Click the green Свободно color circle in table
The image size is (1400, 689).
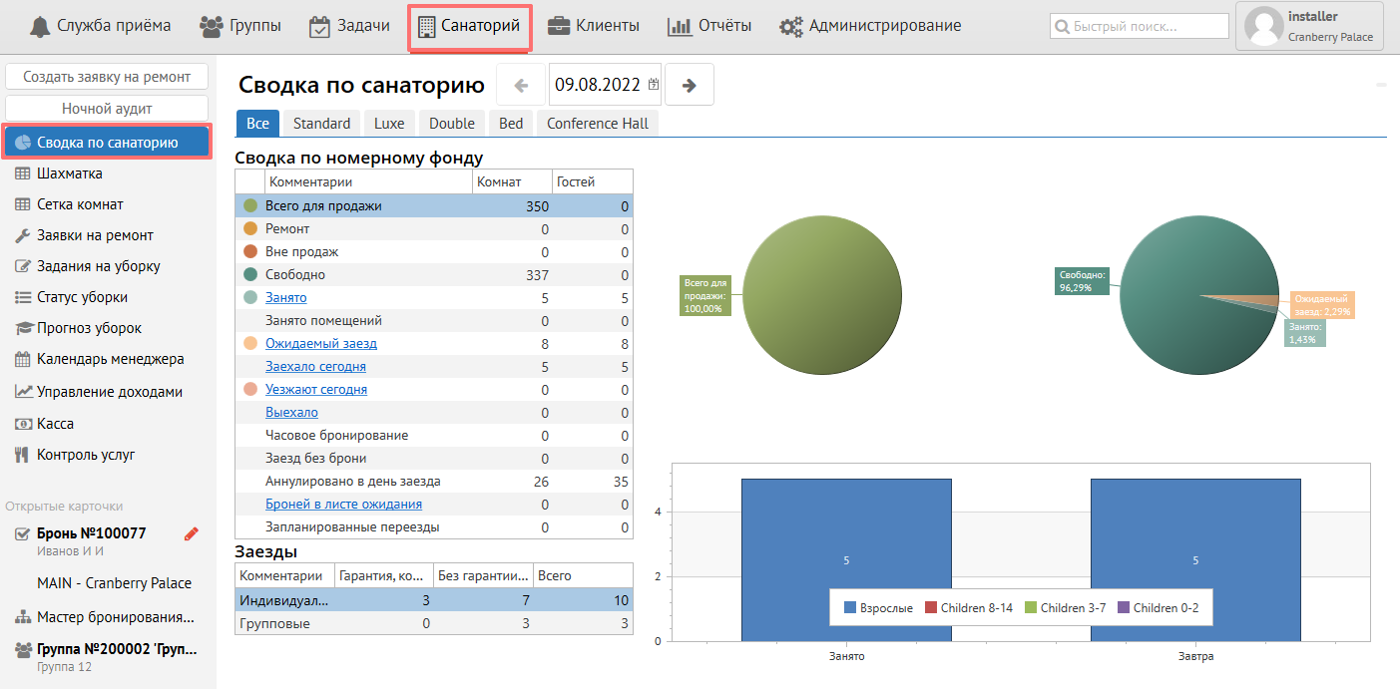(x=250, y=275)
